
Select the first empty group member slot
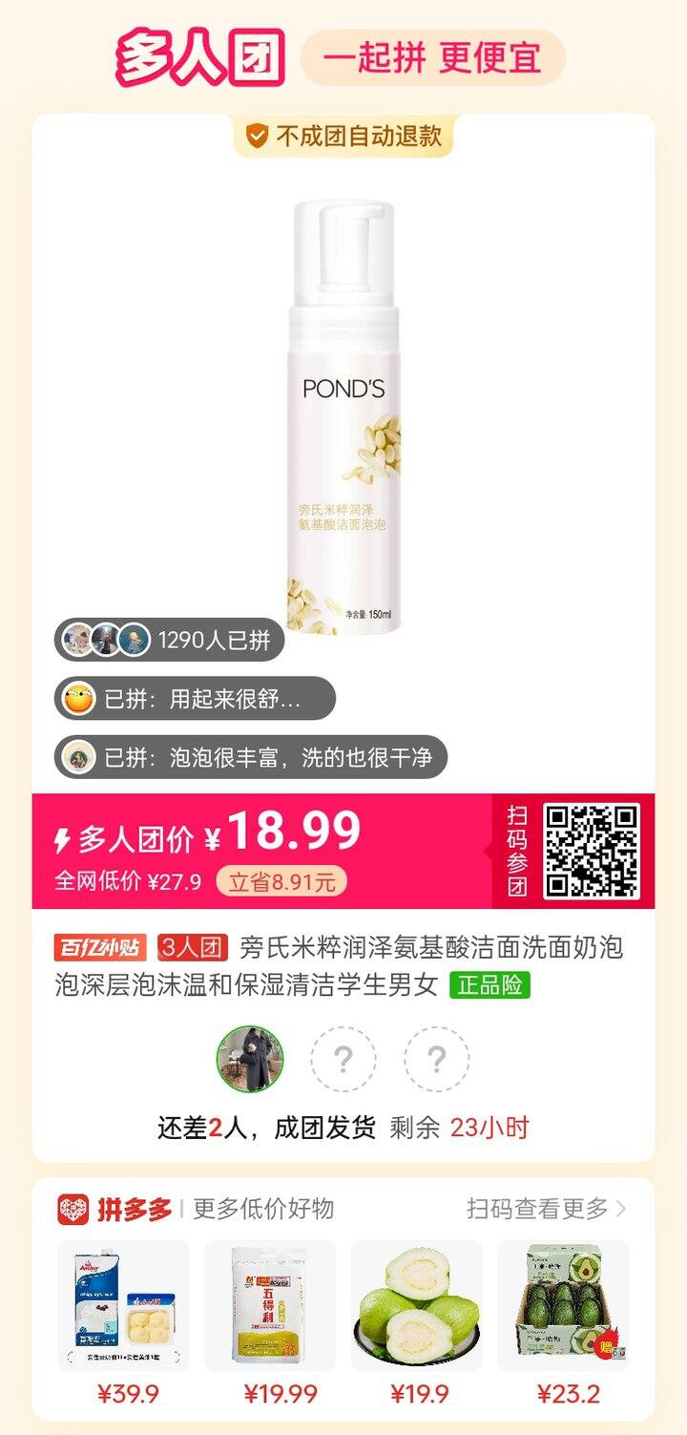(343, 1059)
